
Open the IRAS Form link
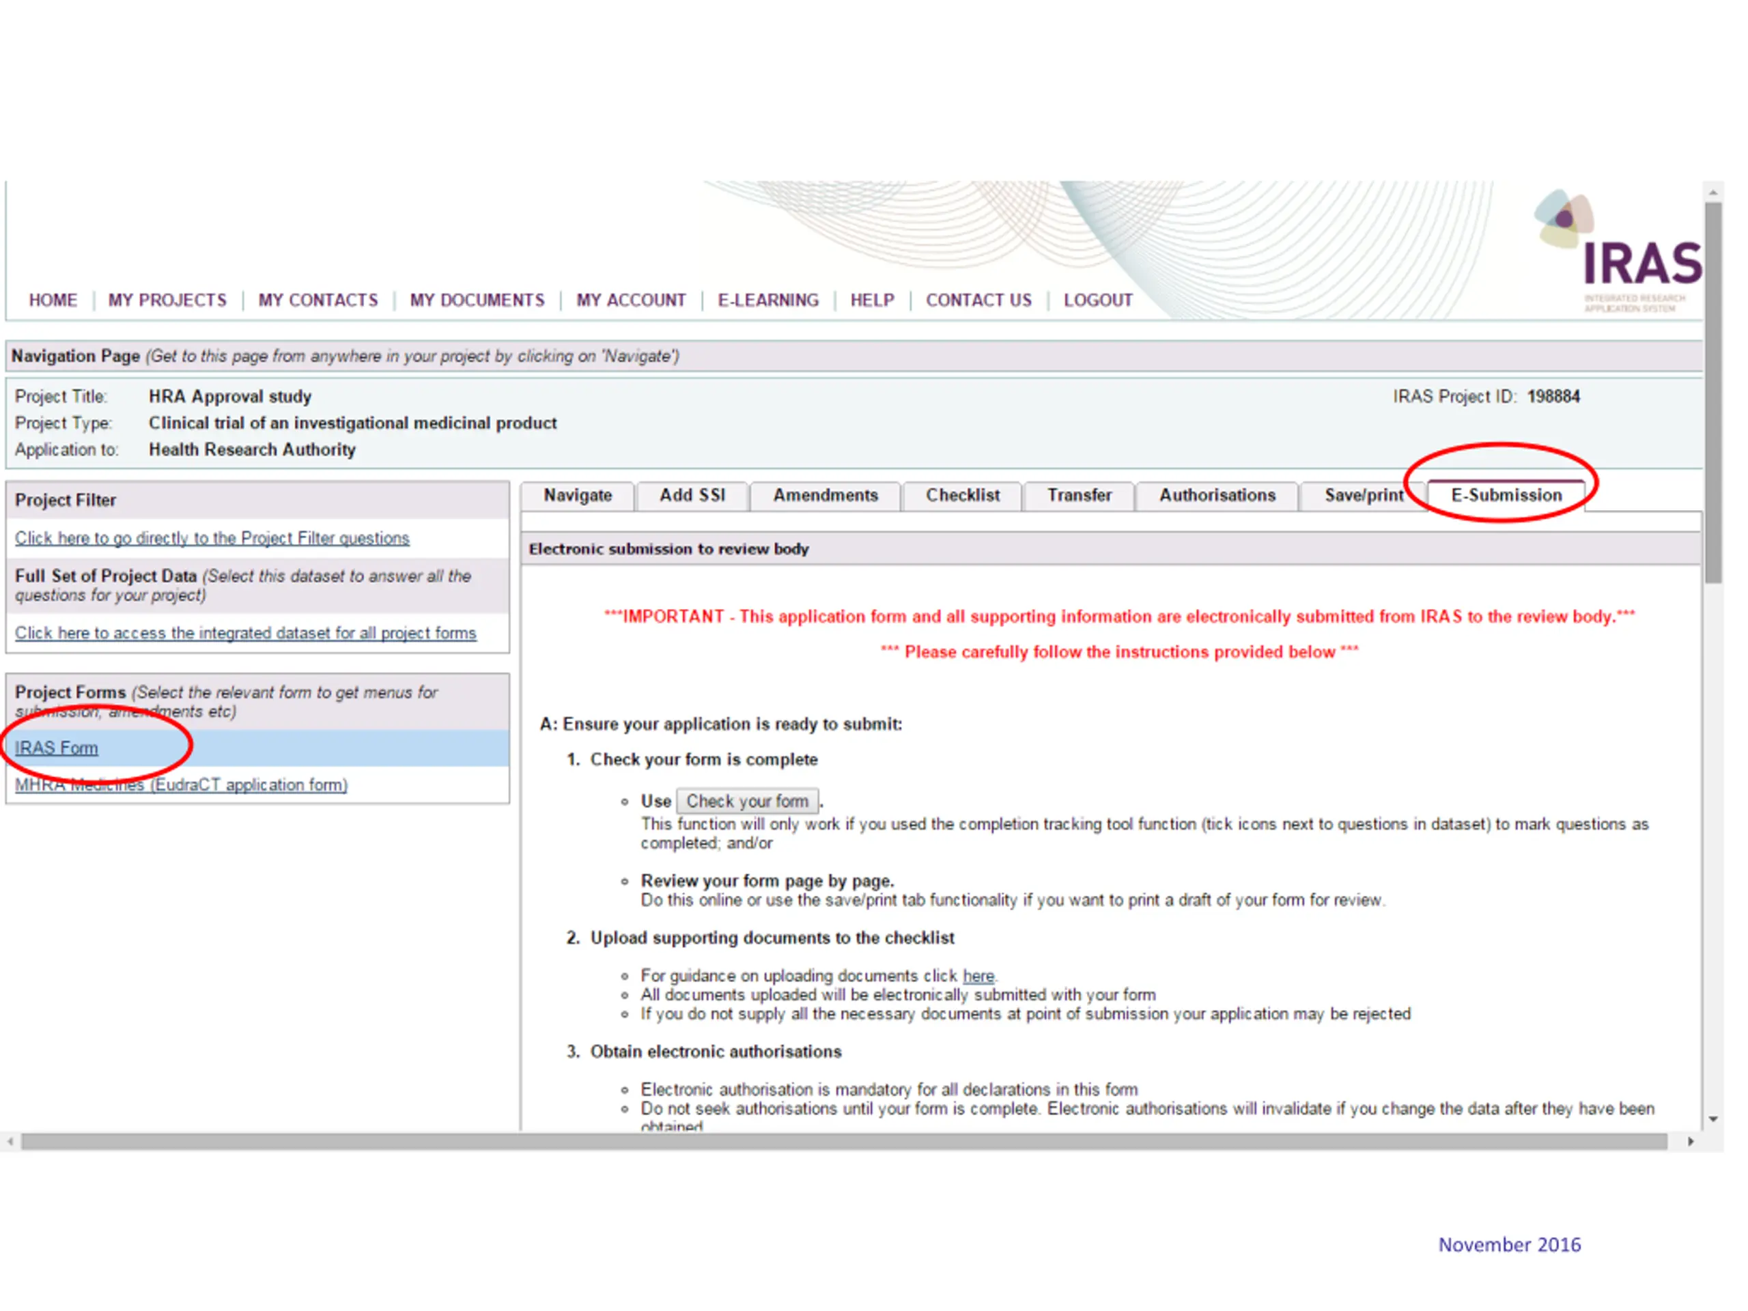(x=56, y=748)
